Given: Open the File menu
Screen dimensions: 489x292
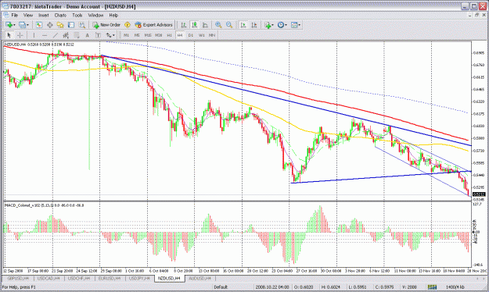Looking at the screenshot, I should pyautogui.click(x=15, y=15).
